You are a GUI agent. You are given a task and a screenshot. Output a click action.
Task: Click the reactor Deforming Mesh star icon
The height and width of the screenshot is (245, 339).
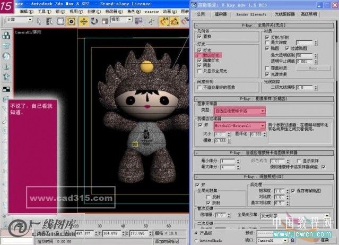6,77
